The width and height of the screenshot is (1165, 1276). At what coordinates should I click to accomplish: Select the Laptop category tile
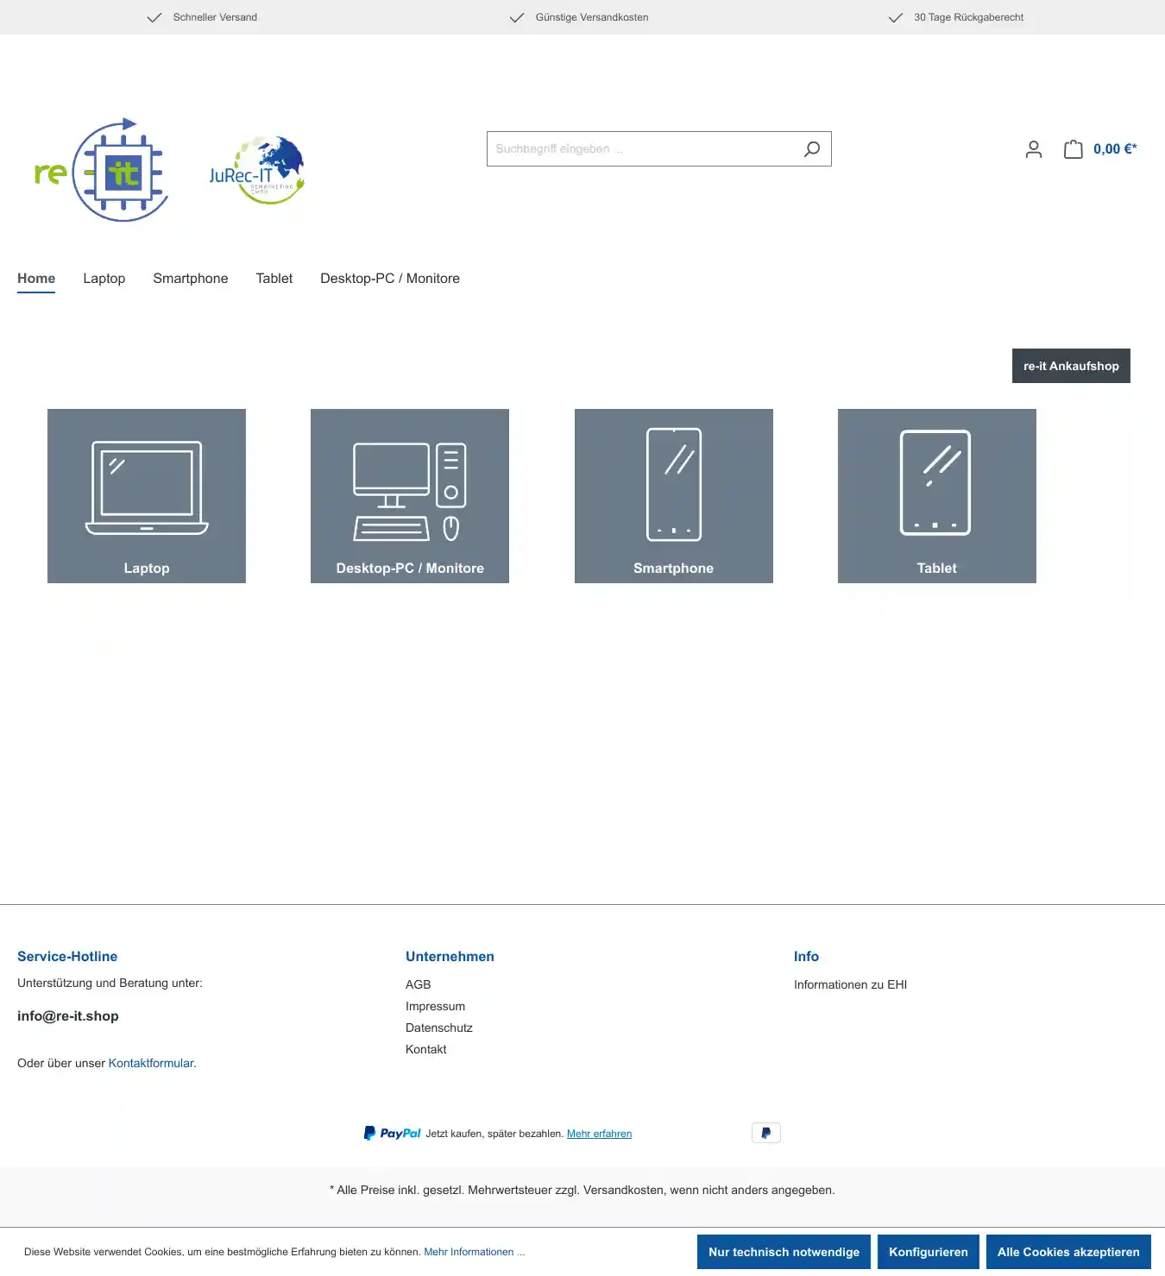[147, 496]
